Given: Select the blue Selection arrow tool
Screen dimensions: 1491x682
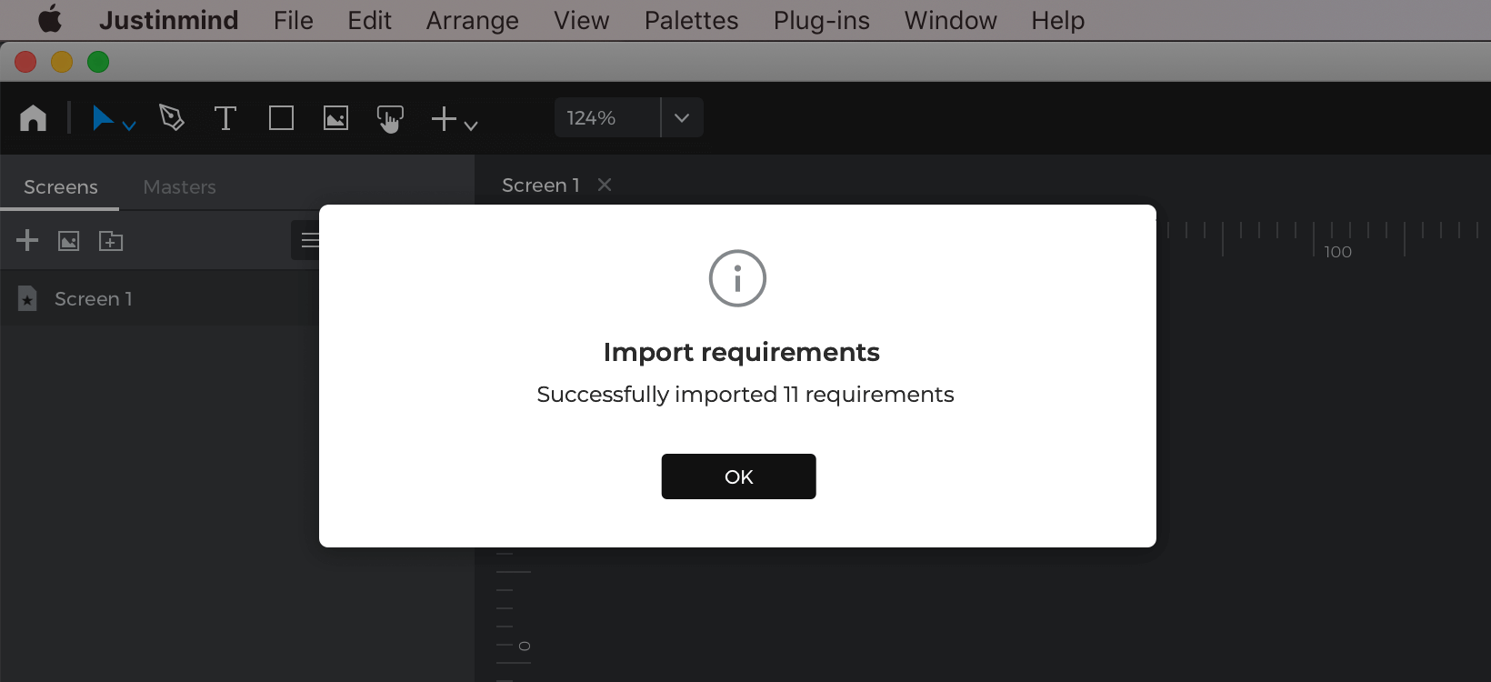Looking at the screenshot, I should pos(103,118).
